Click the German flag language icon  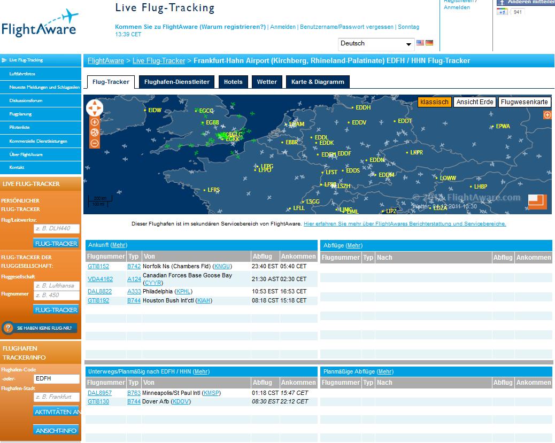click(x=429, y=43)
